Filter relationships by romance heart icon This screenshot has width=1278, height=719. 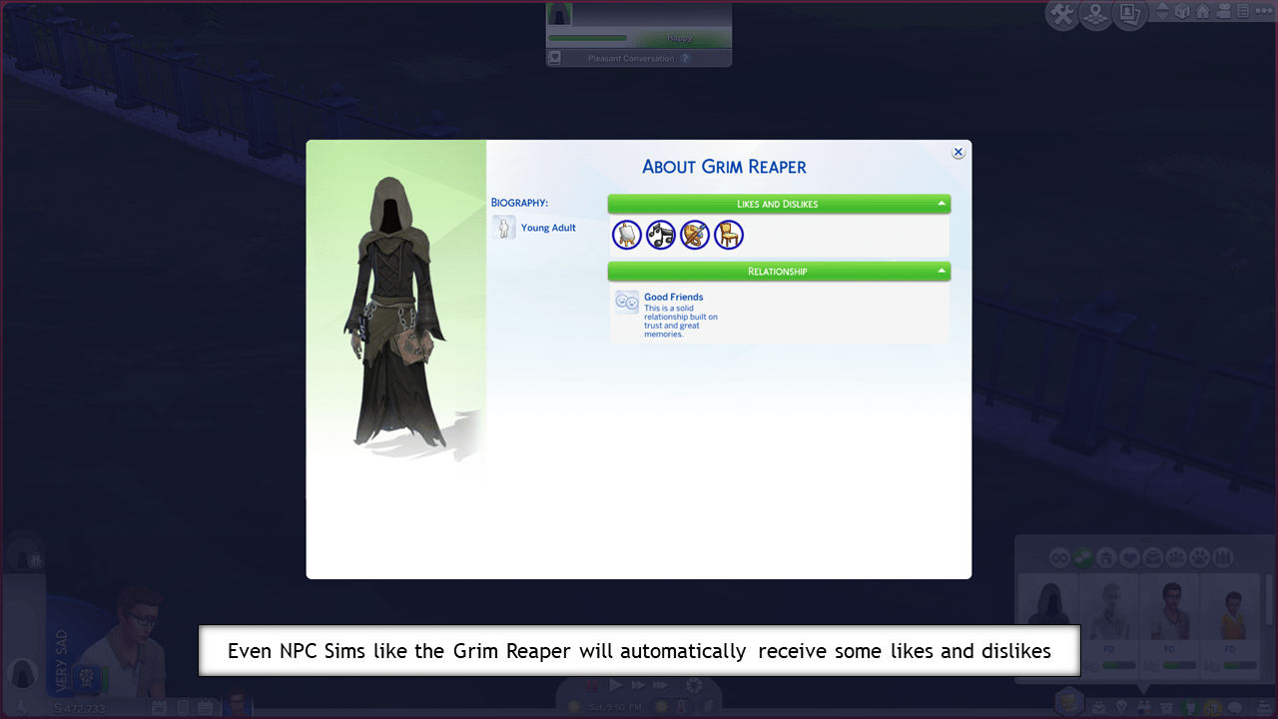click(x=1129, y=558)
